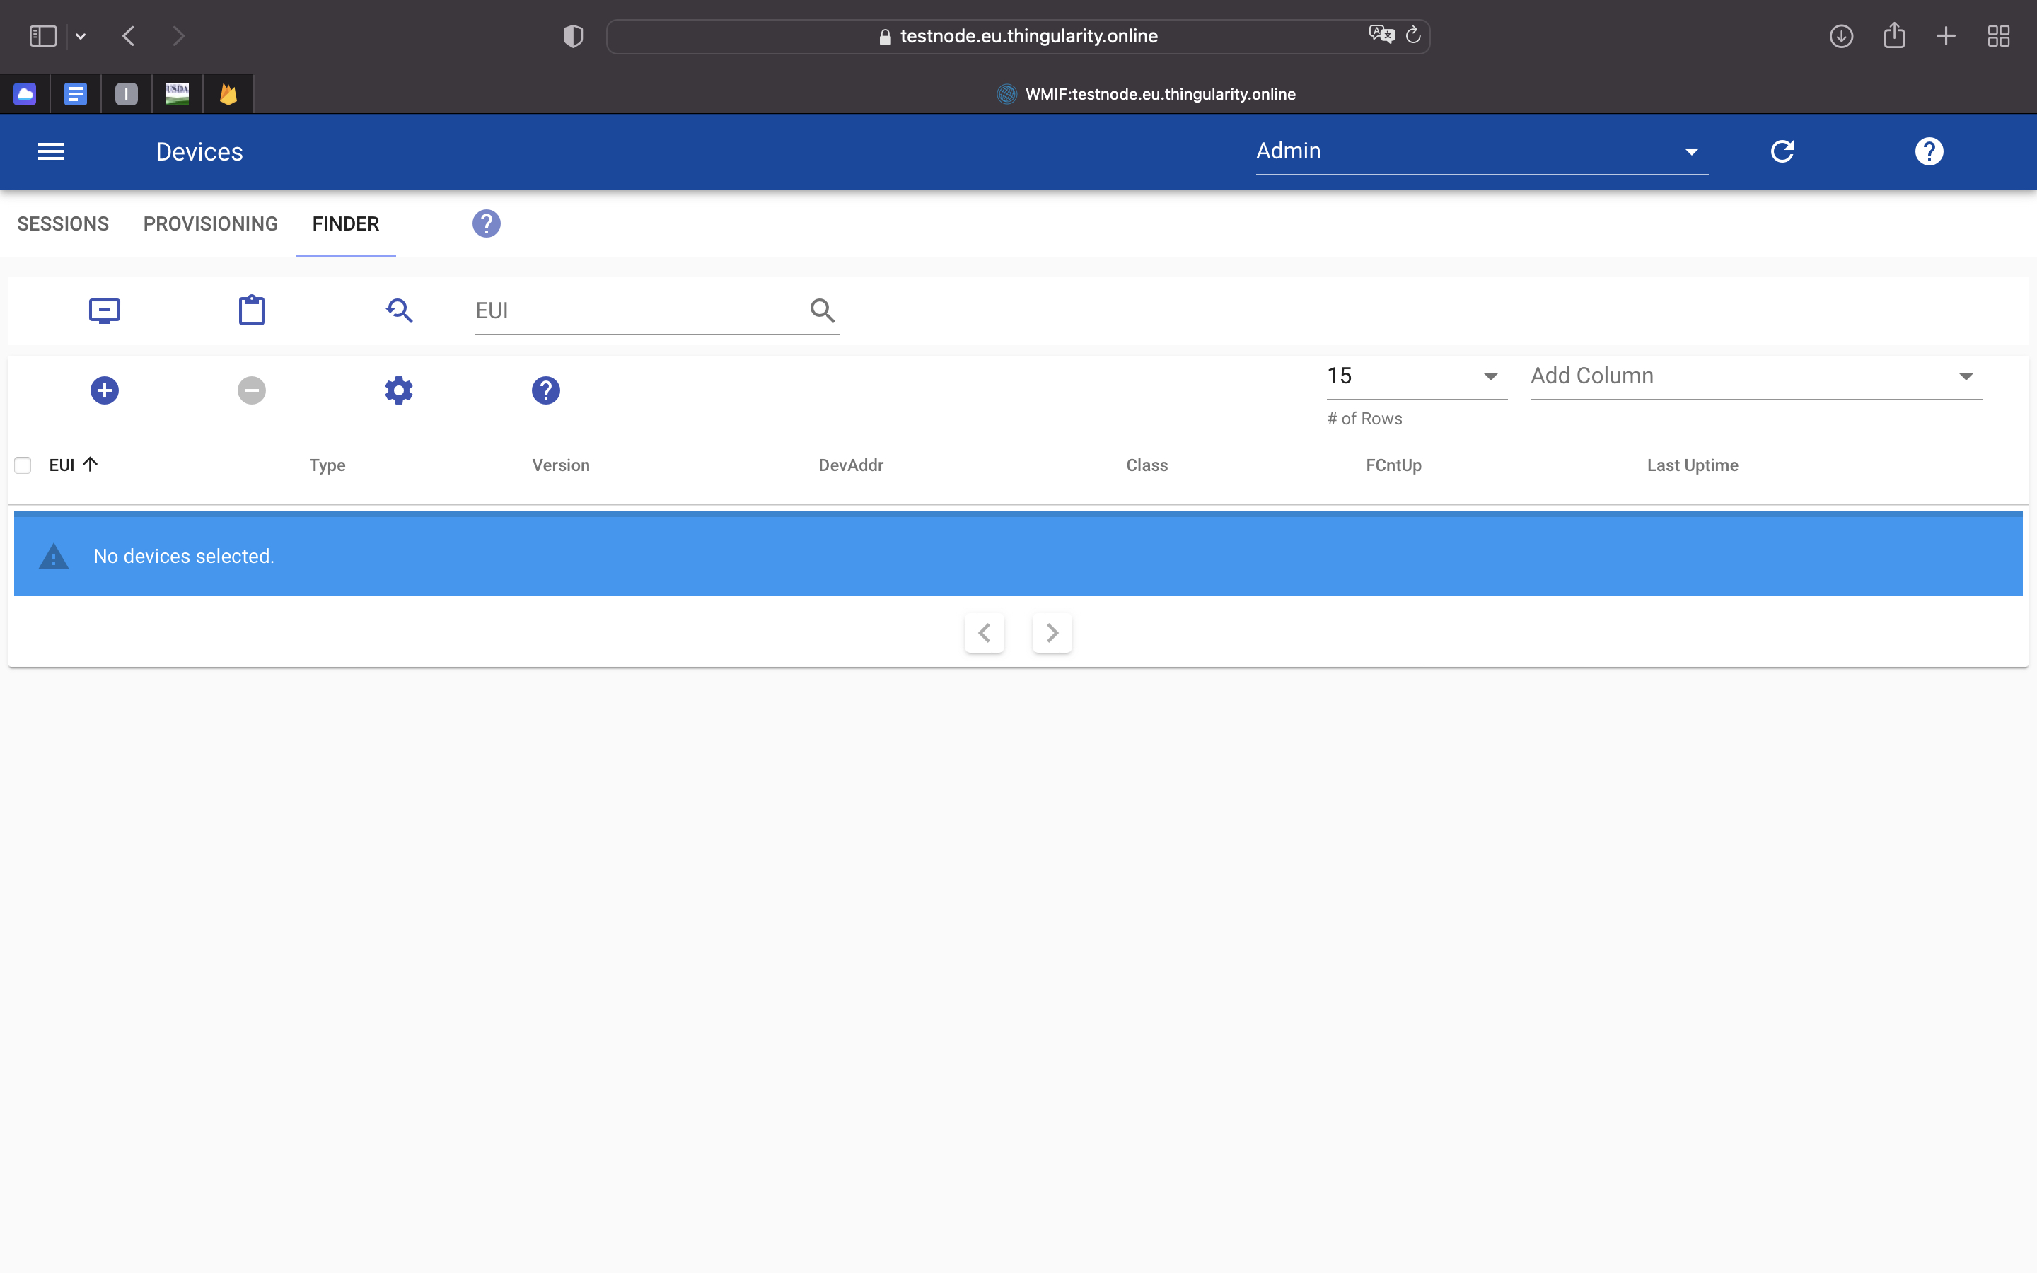2037x1273 pixels.
Task: Go to the next table page
Action: click(1051, 633)
